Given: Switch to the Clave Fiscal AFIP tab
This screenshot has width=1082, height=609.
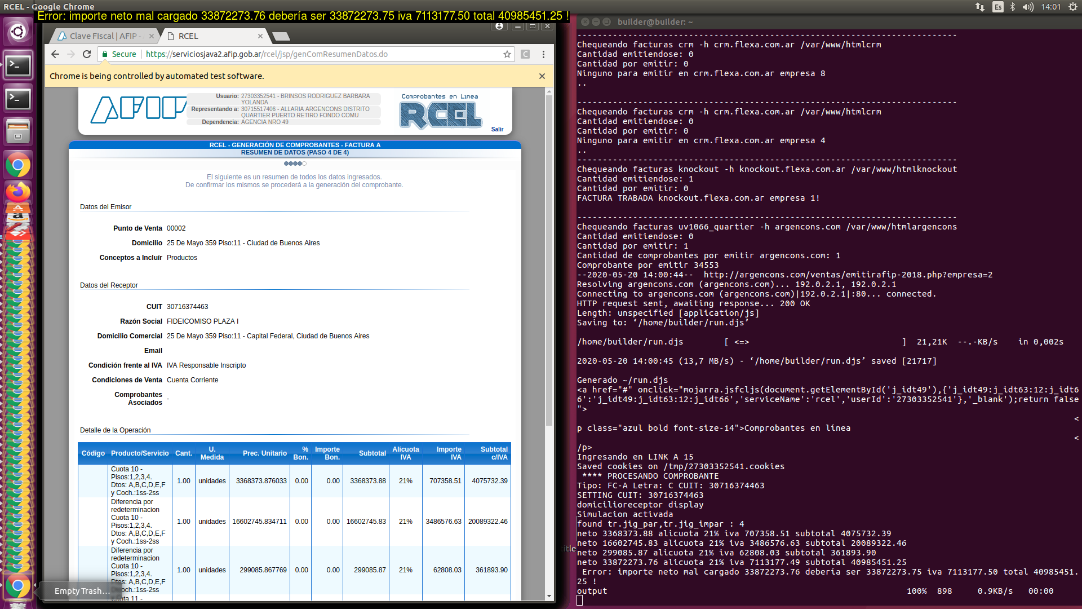Looking at the screenshot, I should (104, 36).
